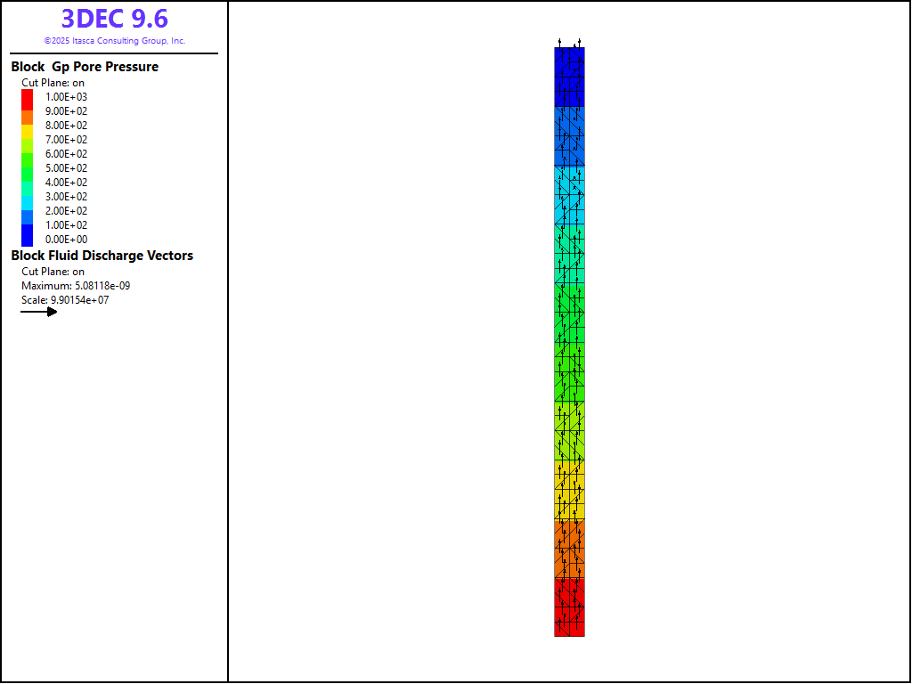Screen dimensions: 912x684
Task: Pick the dark blue bottom legend swatch
Action: pos(28,235)
